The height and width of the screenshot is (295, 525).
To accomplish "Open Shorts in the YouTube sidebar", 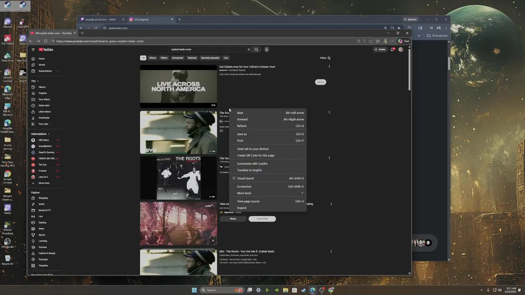I will coord(41,65).
